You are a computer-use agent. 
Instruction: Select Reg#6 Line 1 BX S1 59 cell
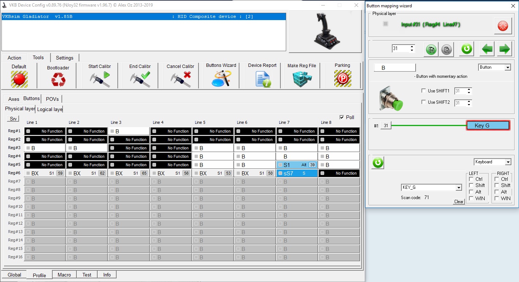tap(45, 173)
